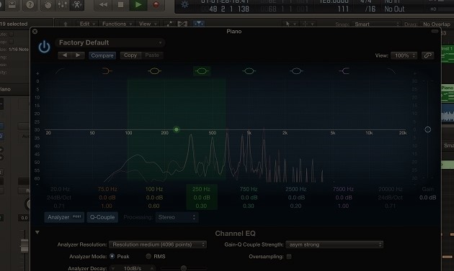The image size is (454, 271).
Task: Toggle the blue Catch Playhead icon
Action: tap(199, 24)
